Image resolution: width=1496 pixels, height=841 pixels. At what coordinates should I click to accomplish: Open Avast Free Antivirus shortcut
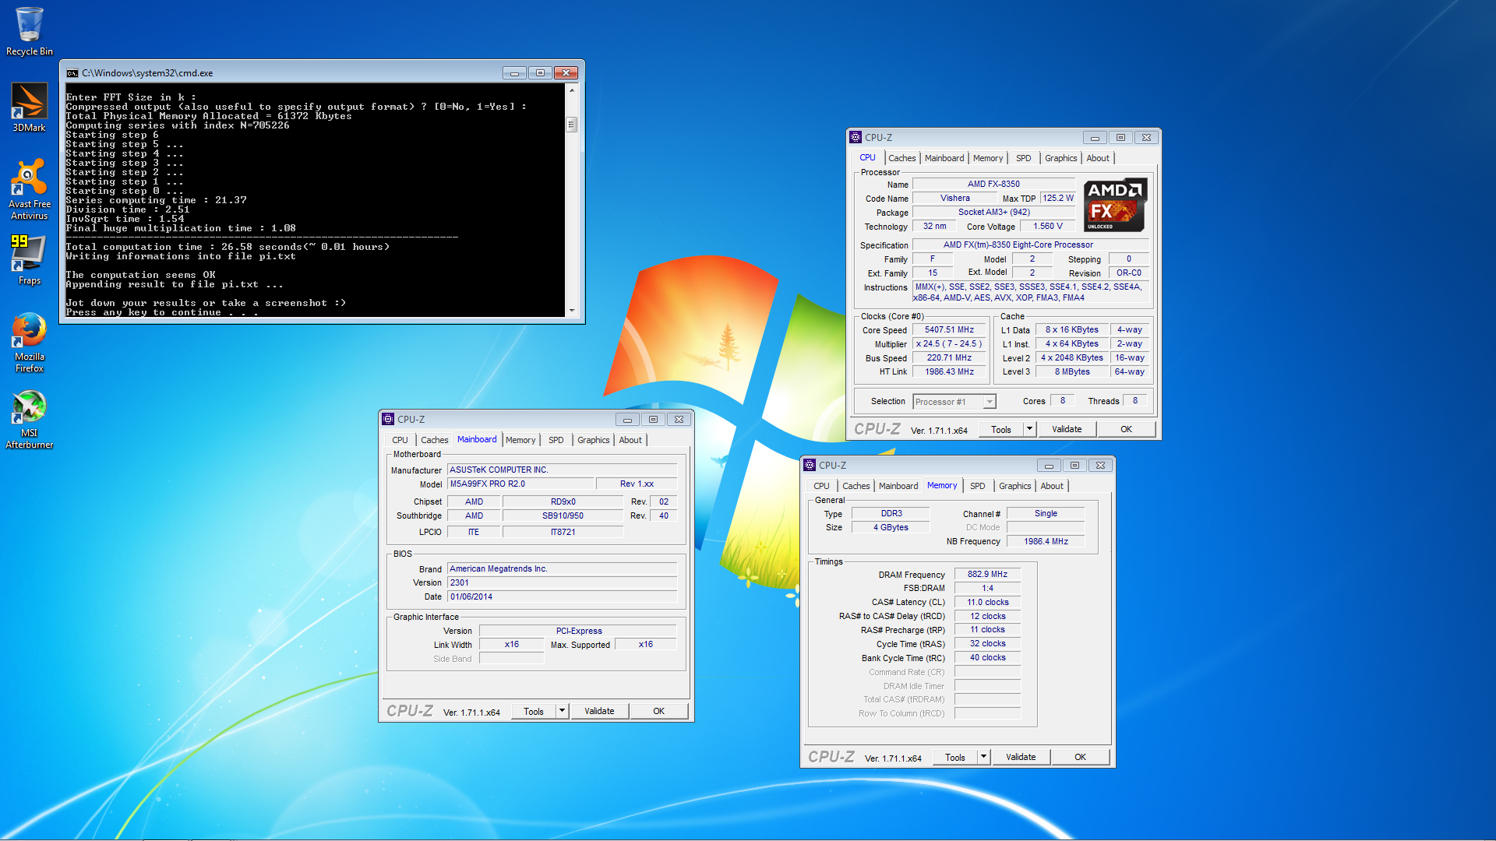[x=29, y=189]
